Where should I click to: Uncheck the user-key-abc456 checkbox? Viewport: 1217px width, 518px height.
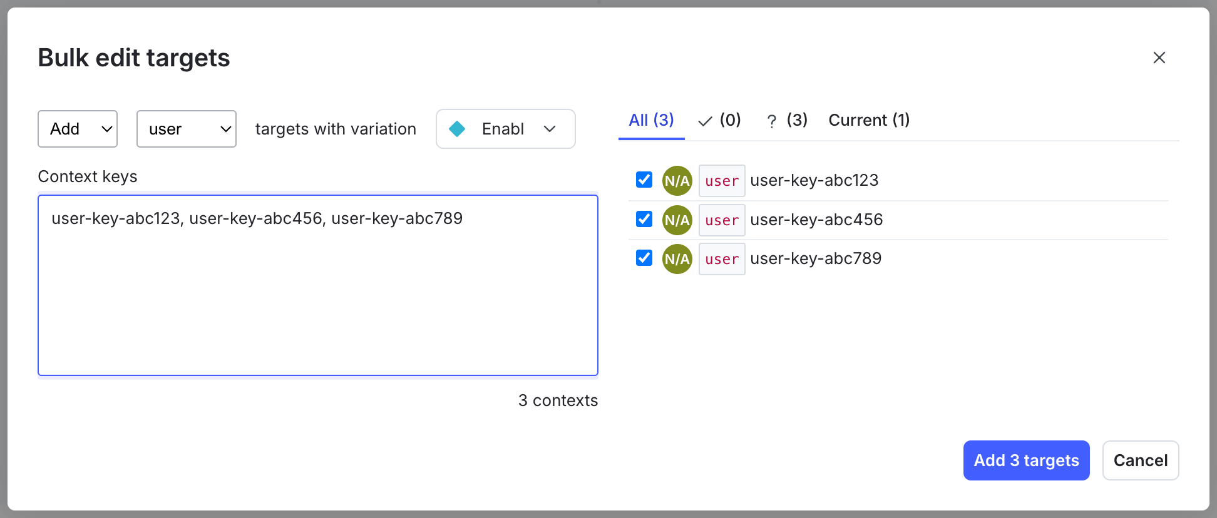[x=644, y=219]
